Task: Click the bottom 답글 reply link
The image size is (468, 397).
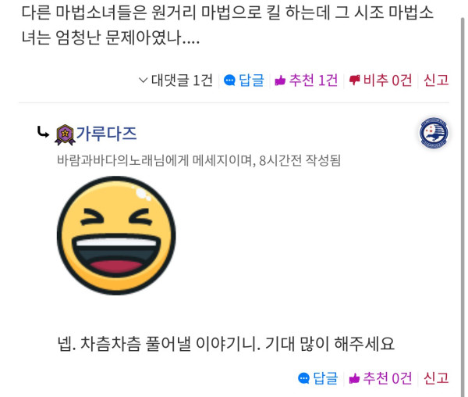Action: coord(325,378)
